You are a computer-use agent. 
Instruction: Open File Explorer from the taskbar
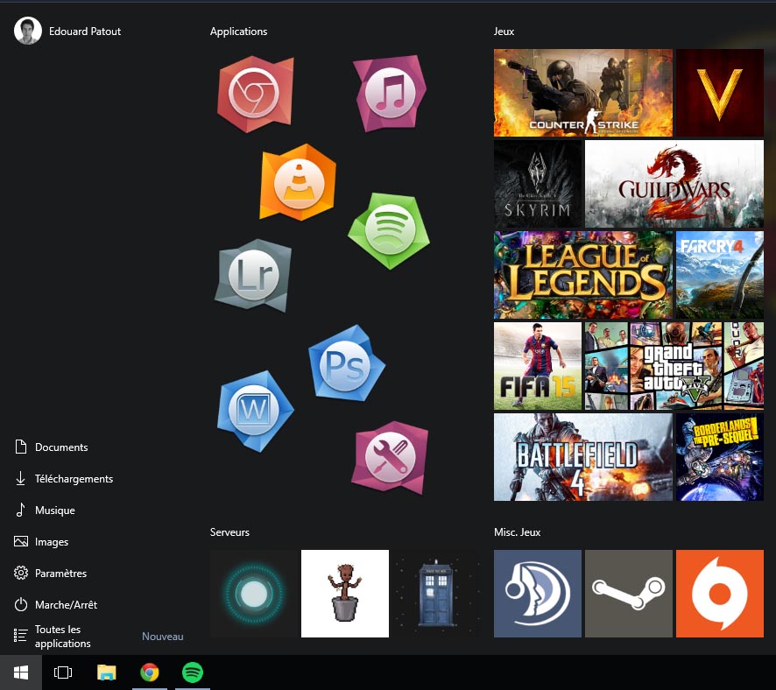(106, 672)
